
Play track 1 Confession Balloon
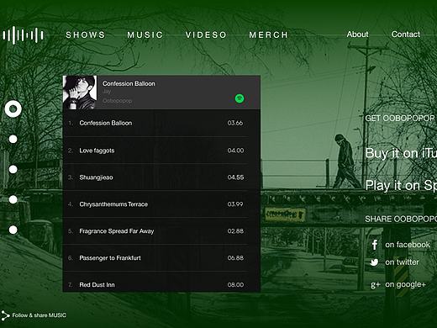[x=155, y=123]
